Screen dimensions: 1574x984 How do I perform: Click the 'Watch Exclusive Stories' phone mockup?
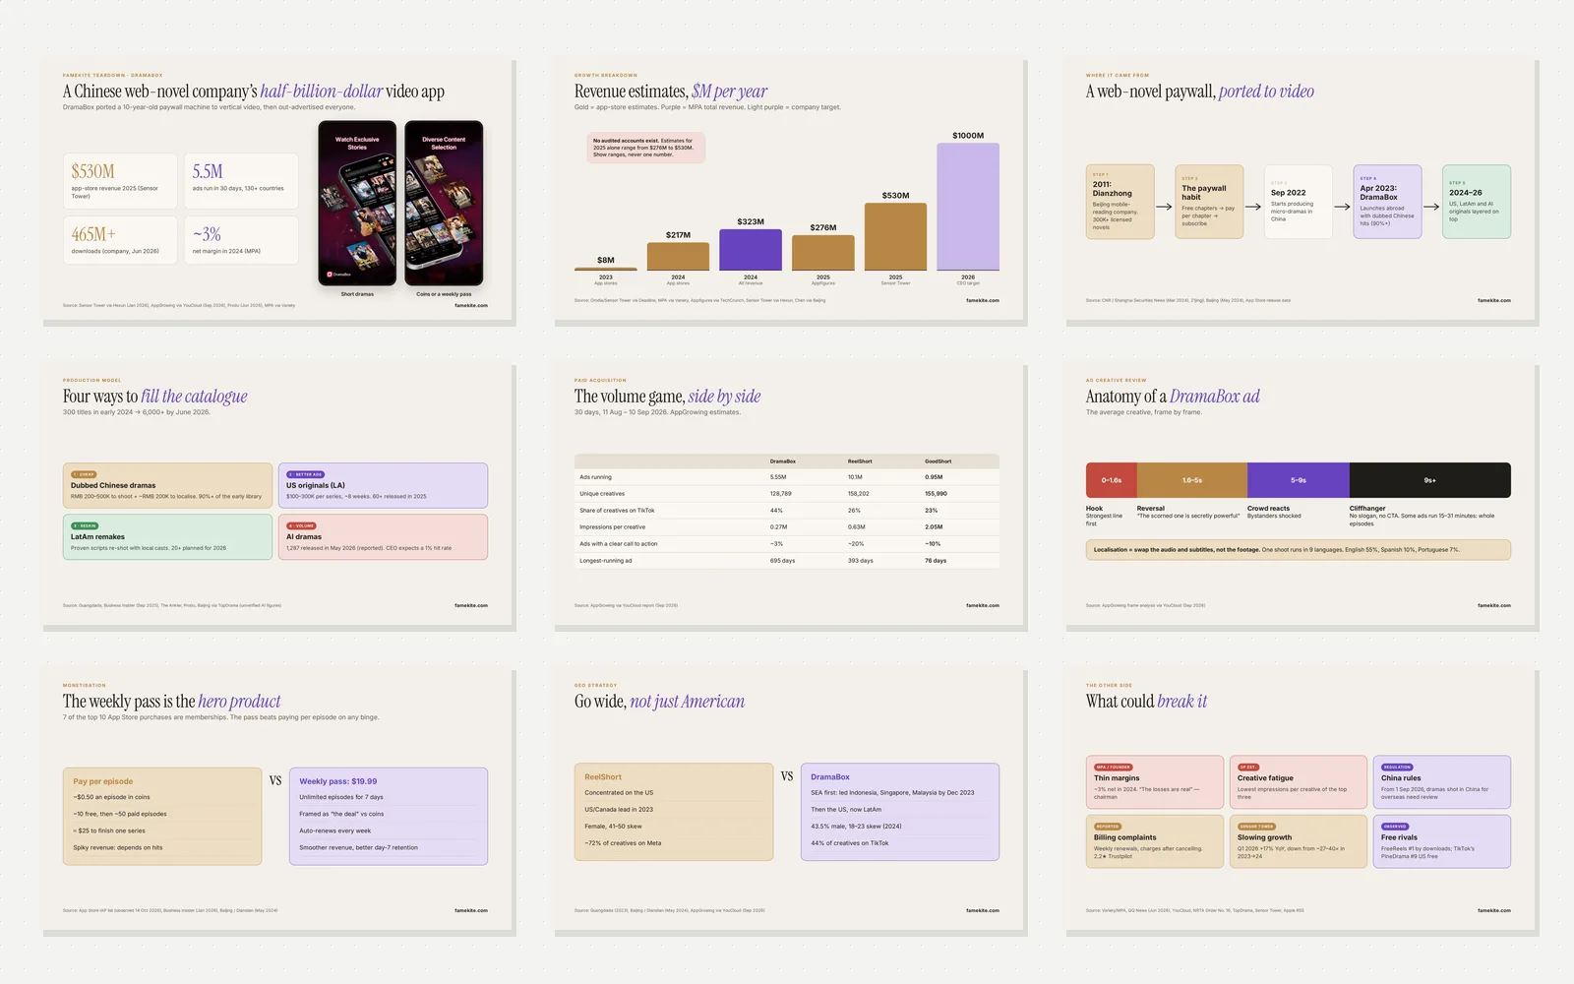click(357, 203)
